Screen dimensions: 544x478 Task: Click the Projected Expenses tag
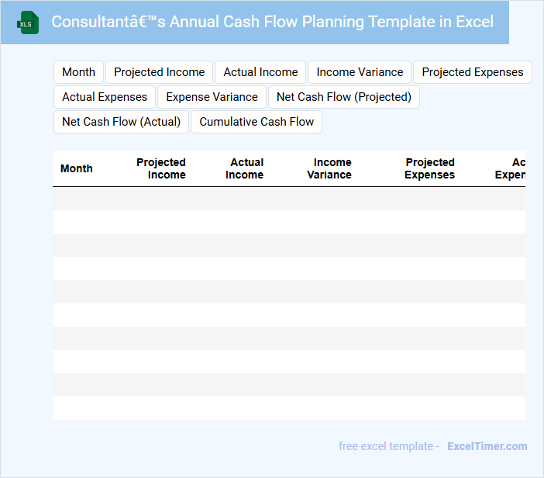pos(473,72)
